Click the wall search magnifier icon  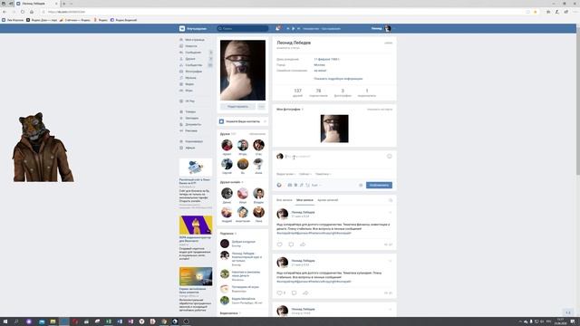[391, 200]
